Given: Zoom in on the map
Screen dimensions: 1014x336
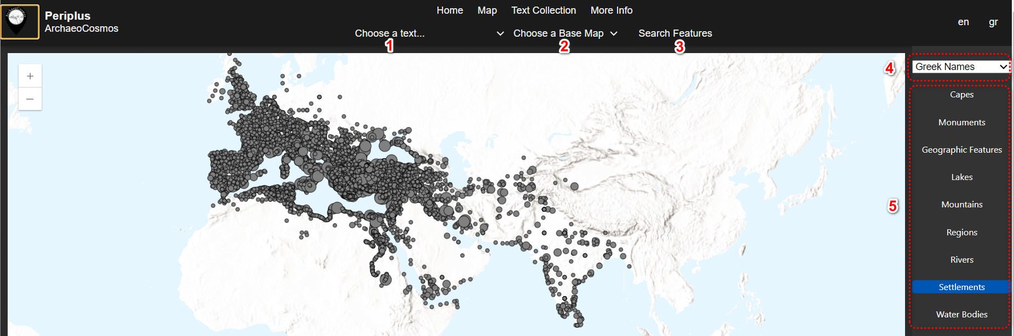Looking at the screenshot, I should (30, 76).
